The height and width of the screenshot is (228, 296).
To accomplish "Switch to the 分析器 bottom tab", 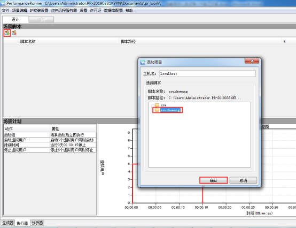I will click(x=37, y=223).
